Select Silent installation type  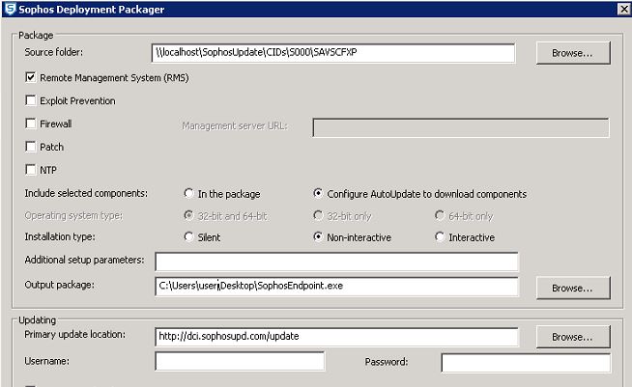[x=188, y=236]
